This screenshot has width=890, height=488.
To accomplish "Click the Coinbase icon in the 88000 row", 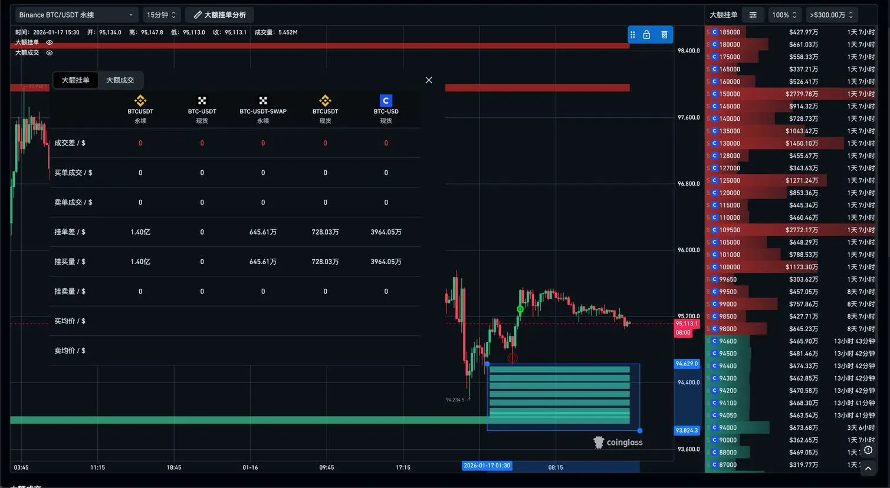I will pyautogui.click(x=714, y=453).
